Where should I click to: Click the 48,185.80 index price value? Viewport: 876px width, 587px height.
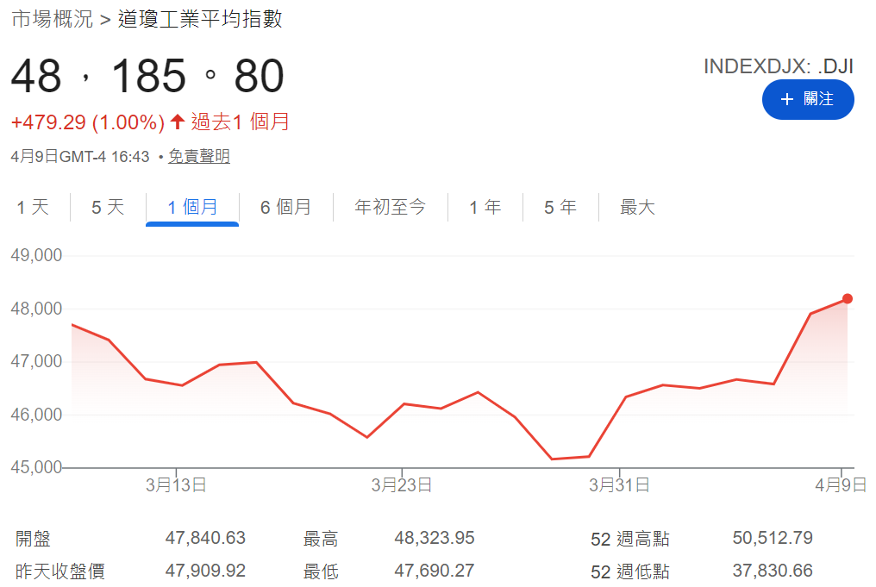[145, 77]
